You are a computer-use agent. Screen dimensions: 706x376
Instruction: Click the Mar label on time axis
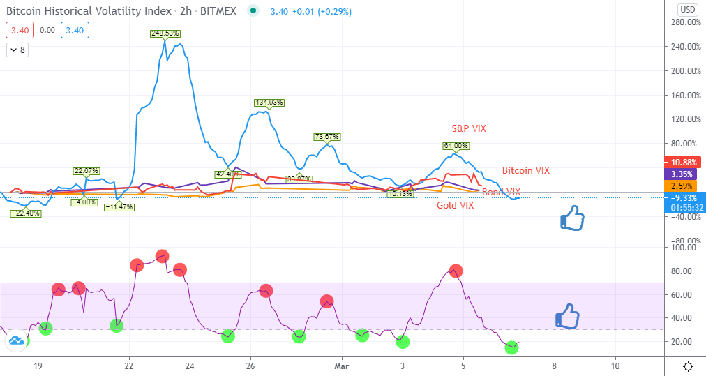click(x=342, y=366)
